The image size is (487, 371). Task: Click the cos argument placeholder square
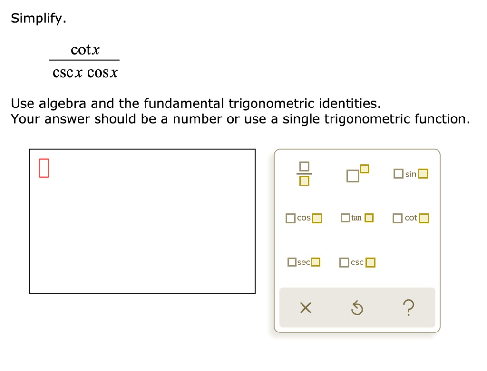pyautogui.click(x=316, y=218)
